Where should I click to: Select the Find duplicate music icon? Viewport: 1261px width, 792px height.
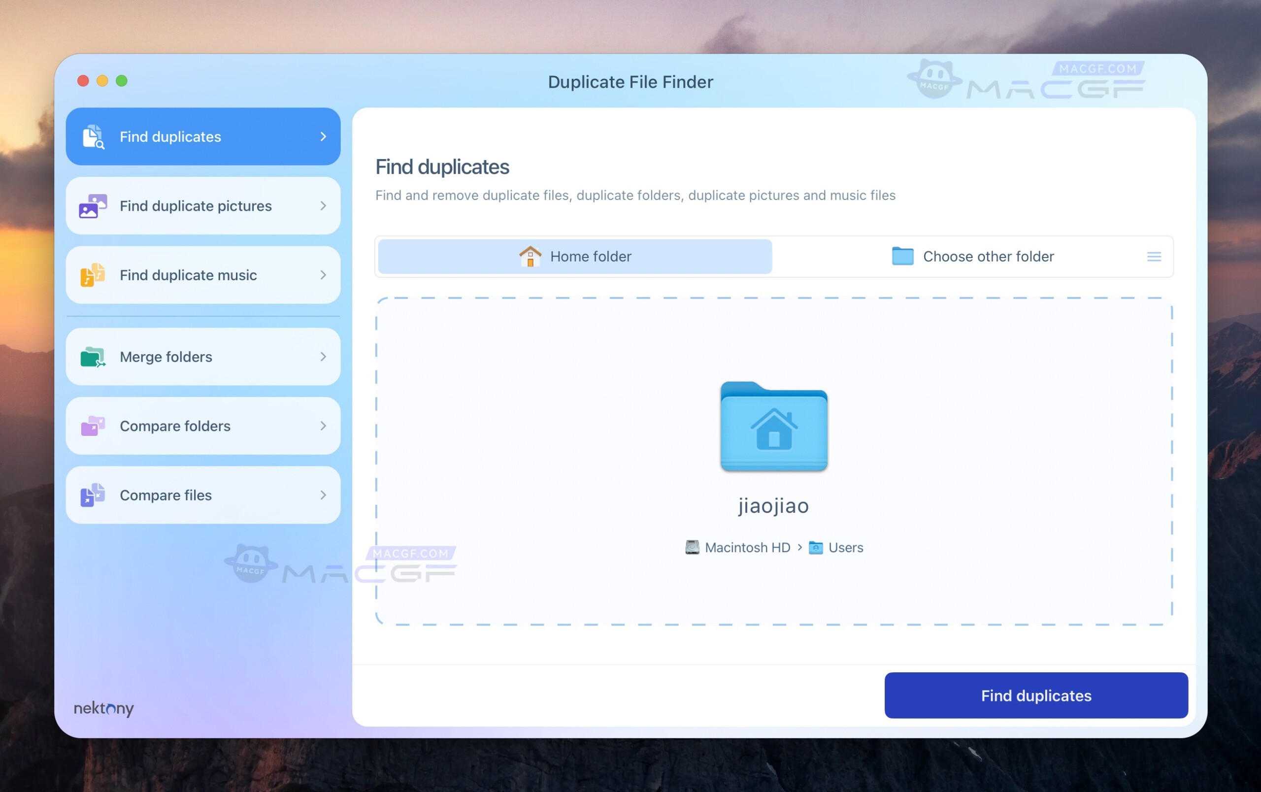94,275
